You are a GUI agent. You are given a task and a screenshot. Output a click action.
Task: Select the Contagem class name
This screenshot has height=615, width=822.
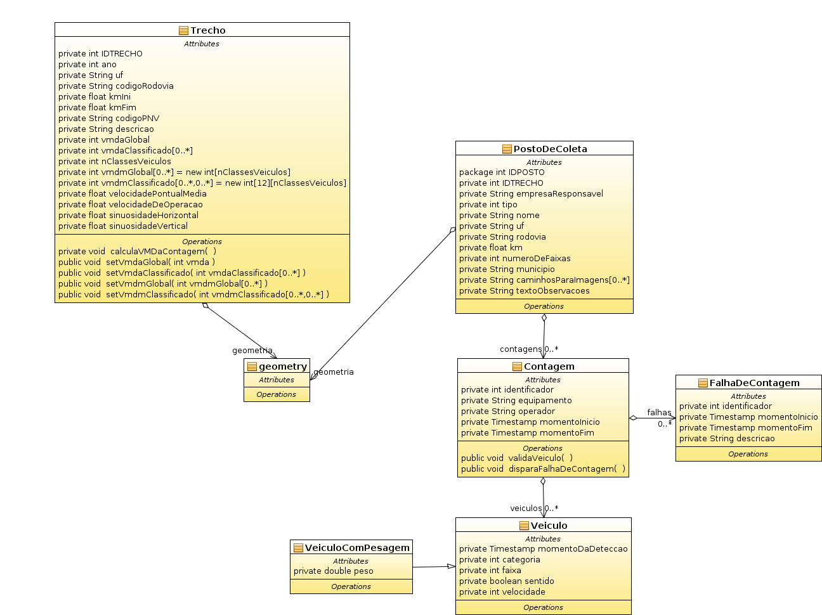click(x=549, y=366)
